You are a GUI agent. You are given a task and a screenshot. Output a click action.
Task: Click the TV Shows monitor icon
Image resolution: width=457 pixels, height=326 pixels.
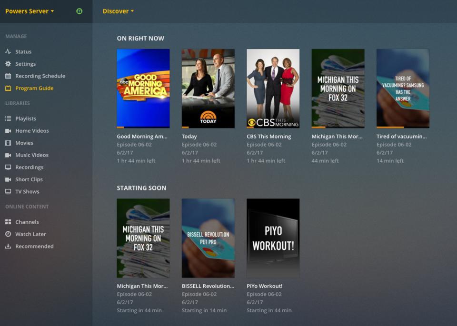(8, 192)
